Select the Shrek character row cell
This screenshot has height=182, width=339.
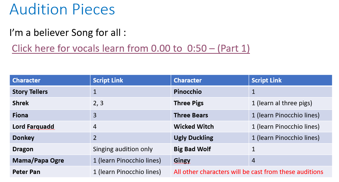tap(50, 103)
